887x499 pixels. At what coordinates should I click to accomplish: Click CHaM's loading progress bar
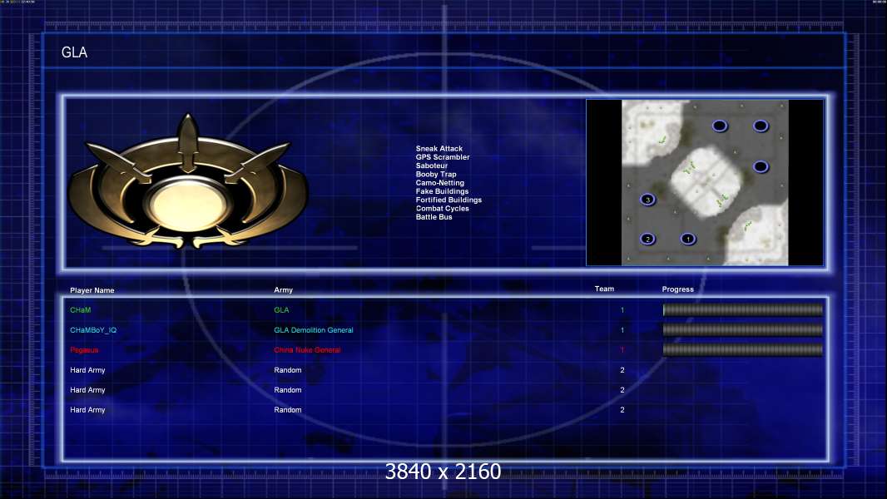tap(742, 310)
